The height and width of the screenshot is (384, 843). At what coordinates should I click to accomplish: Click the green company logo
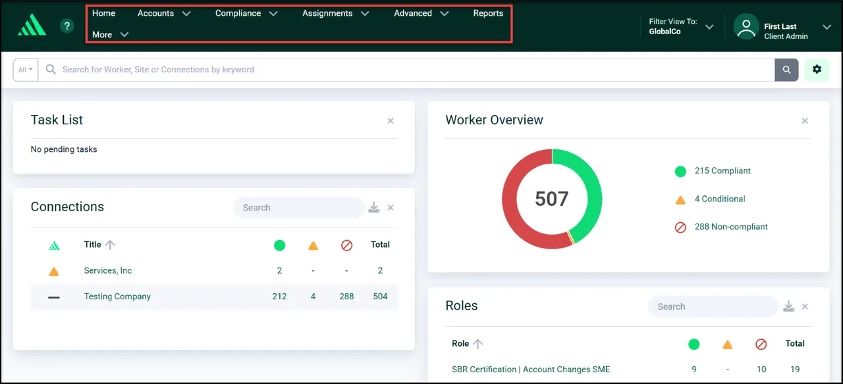[x=32, y=25]
